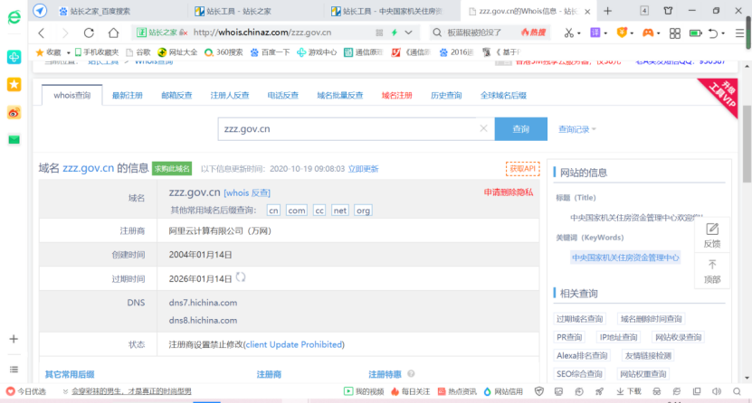The height and width of the screenshot is (403, 752).
Task: Open the green mail sidebar icon
Action: coord(14,140)
